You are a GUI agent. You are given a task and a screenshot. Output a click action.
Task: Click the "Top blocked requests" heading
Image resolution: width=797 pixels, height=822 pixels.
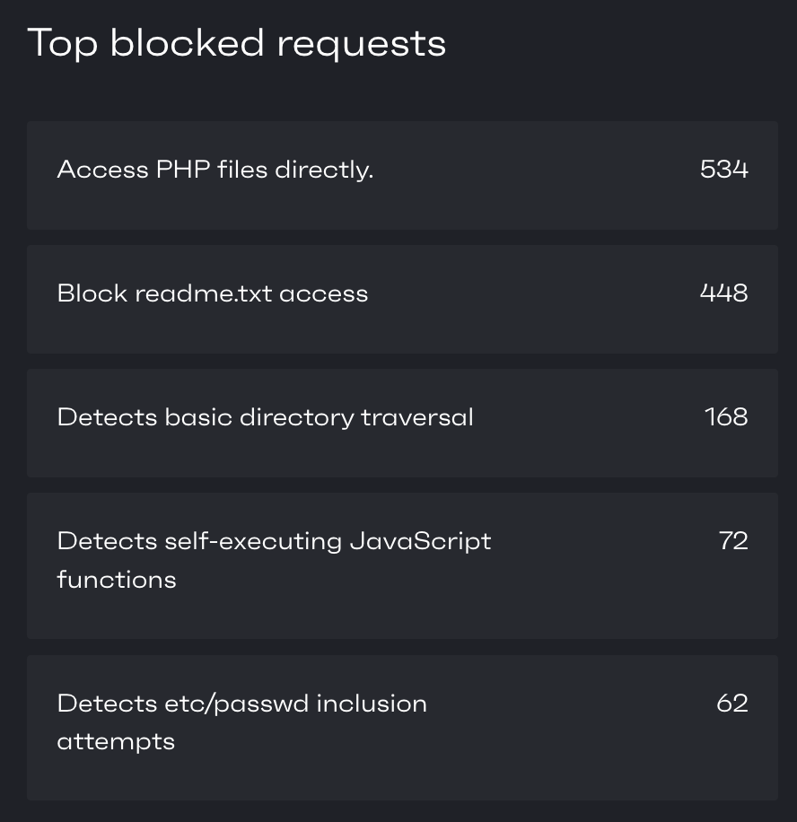236,45
